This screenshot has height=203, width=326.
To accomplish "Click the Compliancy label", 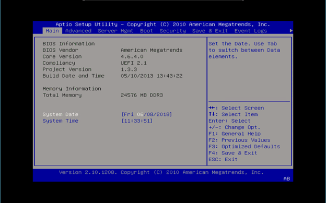I will (59, 63).
